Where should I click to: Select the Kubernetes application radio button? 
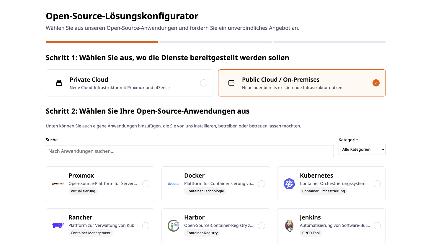(x=377, y=184)
